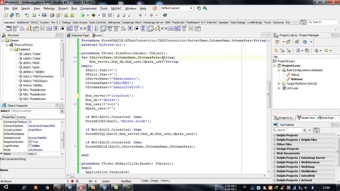Click the Forward navigation arrow icon
340x191 pixels.
[x=151, y=15]
